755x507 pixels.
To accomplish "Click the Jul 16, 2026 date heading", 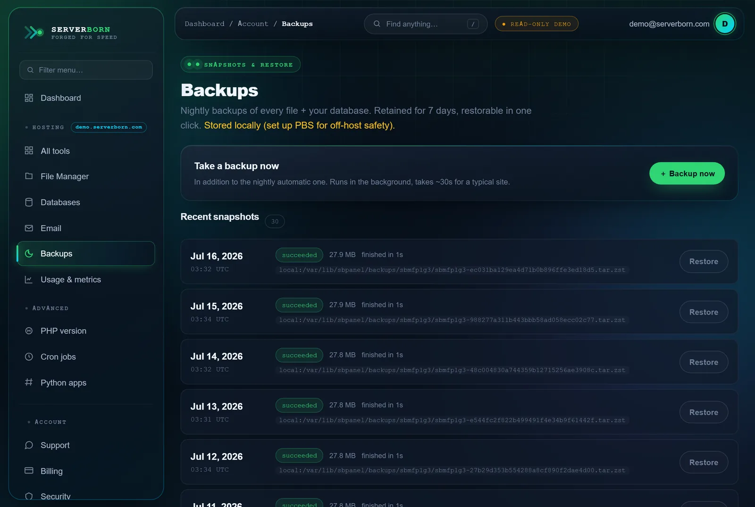I will pos(217,256).
